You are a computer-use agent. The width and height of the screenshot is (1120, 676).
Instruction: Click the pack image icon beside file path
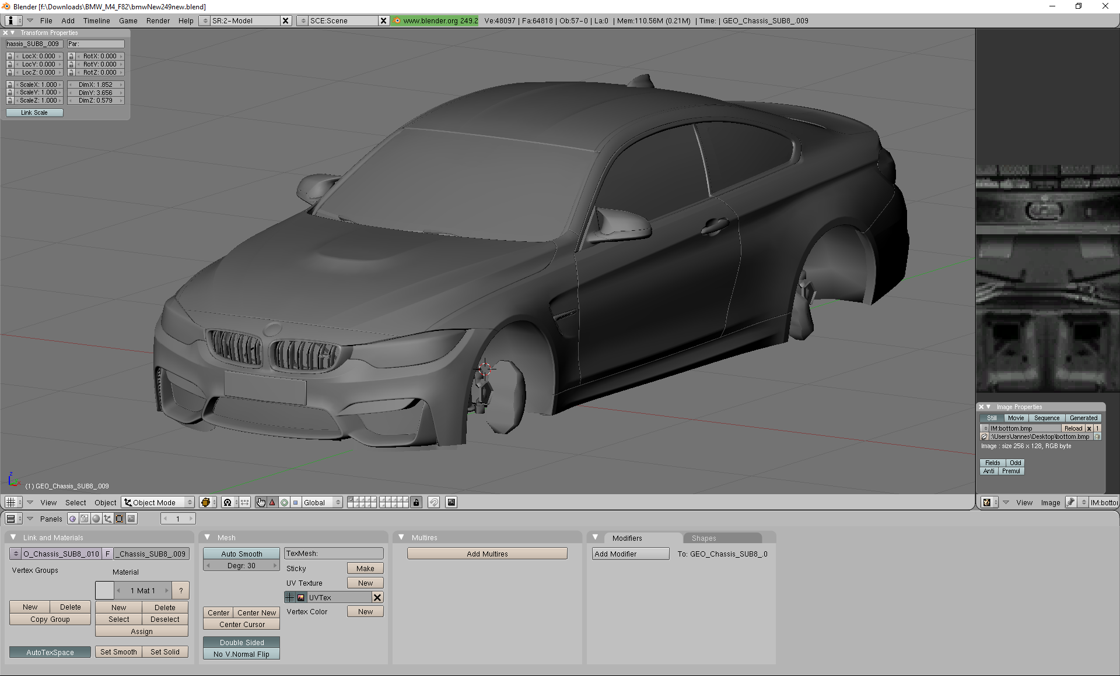click(x=1097, y=436)
